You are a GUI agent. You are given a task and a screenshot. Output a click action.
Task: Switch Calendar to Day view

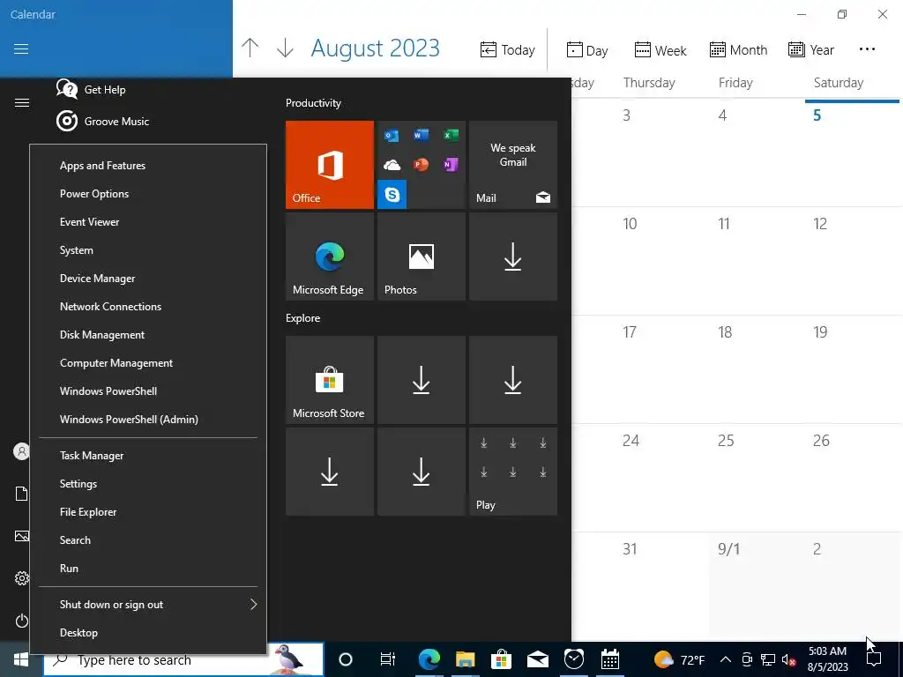pyautogui.click(x=586, y=50)
